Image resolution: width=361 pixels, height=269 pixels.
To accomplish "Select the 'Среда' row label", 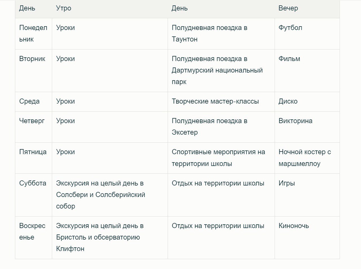I will pos(34,102).
